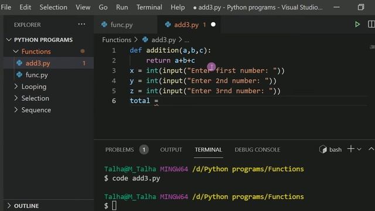Open the Run menu
This screenshot has width=375, height=211.
pos(122,7)
